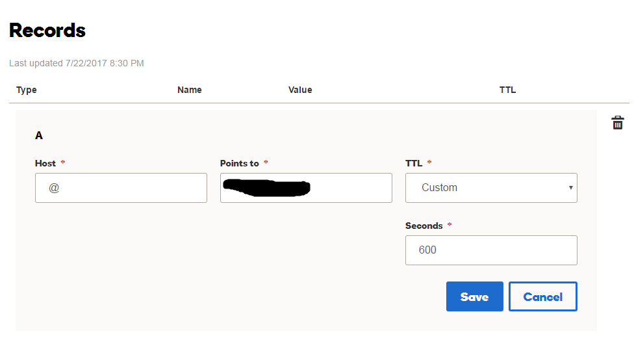The image size is (634, 340).
Task: Click the A record type label
Action: (39, 135)
